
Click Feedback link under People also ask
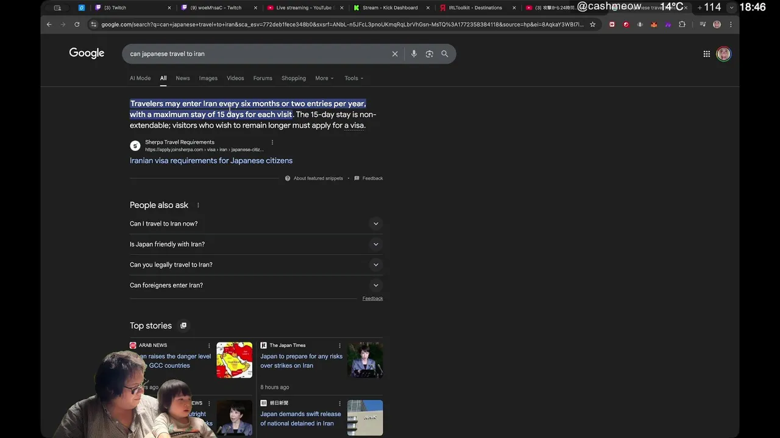pyautogui.click(x=372, y=299)
